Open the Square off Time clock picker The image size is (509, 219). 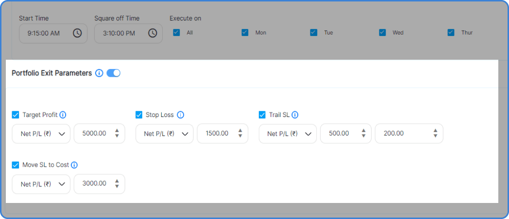coord(153,33)
